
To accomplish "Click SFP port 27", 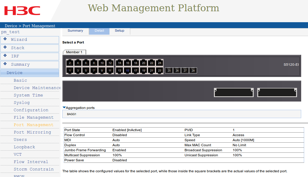I will tap(185, 70).
